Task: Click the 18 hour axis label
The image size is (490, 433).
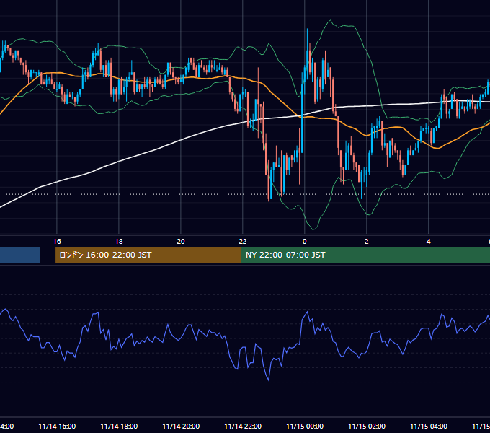Action: [119, 242]
